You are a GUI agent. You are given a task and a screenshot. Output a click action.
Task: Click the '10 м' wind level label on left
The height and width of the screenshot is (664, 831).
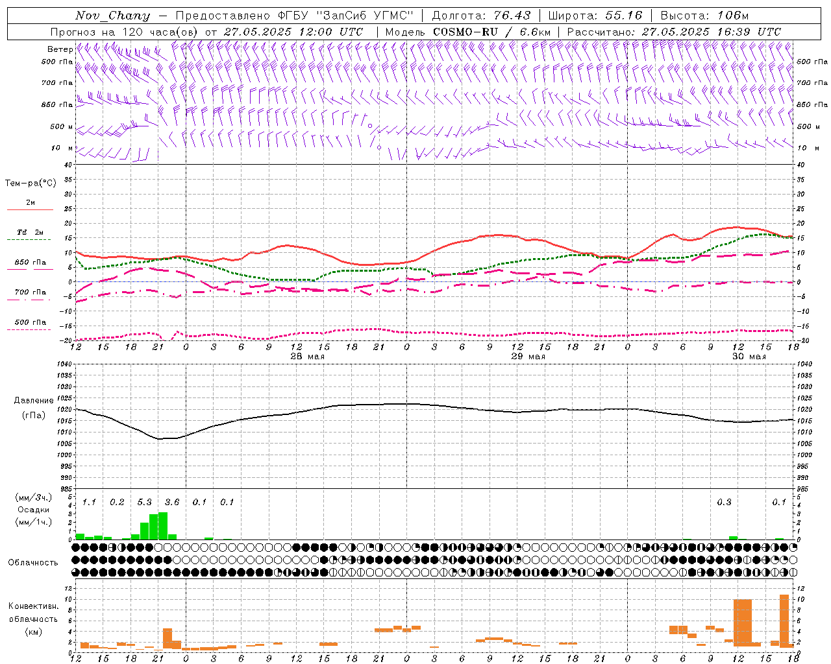coord(62,148)
